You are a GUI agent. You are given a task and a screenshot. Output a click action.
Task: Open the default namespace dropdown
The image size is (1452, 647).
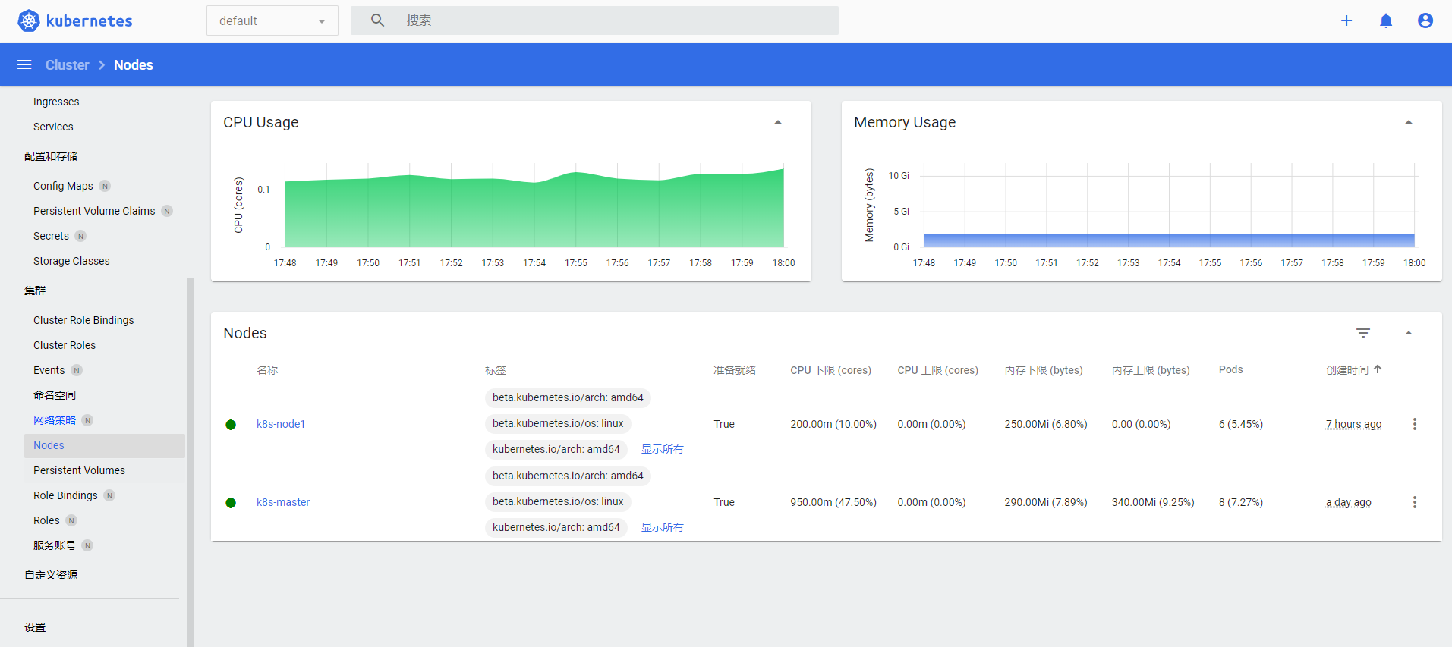(x=272, y=20)
